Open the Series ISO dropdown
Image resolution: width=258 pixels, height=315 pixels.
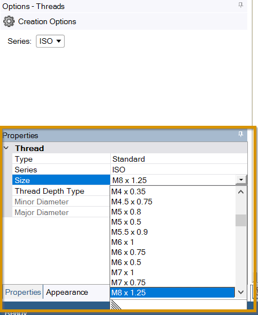coord(50,41)
